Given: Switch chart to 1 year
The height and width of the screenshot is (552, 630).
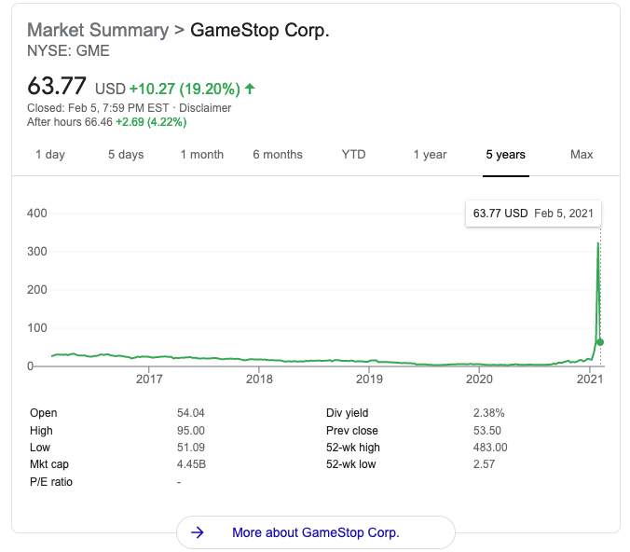Looking at the screenshot, I should click(x=430, y=155).
